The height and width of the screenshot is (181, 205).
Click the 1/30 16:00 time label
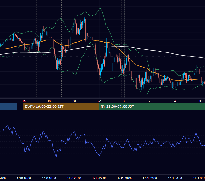tap(24, 178)
